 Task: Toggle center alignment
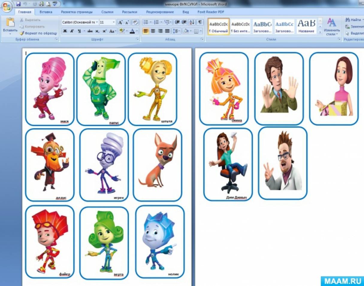153,31
